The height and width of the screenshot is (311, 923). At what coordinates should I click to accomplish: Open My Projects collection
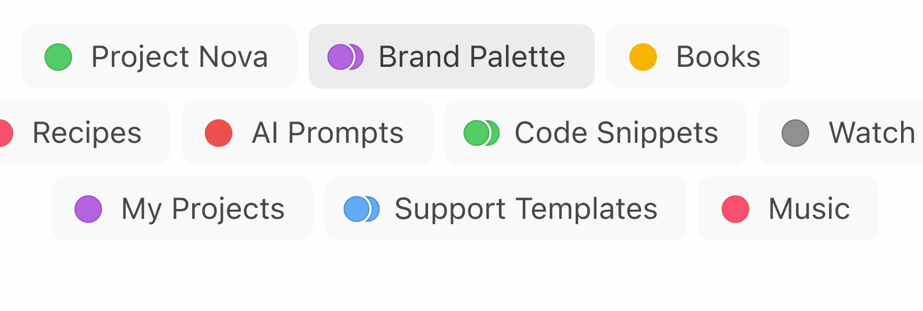tap(182, 208)
